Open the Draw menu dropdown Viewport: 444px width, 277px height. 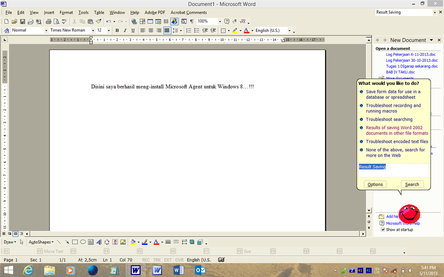(x=10, y=242)
